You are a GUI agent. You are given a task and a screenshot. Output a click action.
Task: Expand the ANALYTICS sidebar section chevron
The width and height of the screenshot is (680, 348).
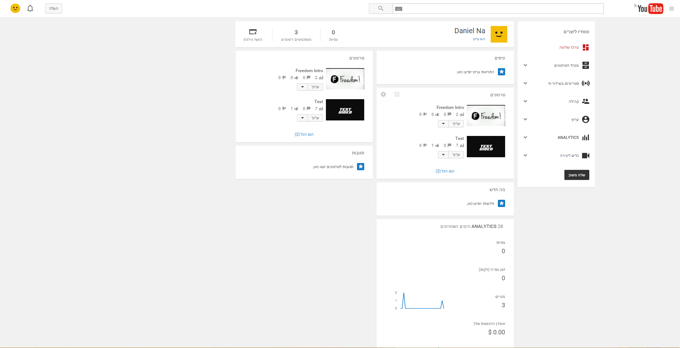[x=525, y=137]
